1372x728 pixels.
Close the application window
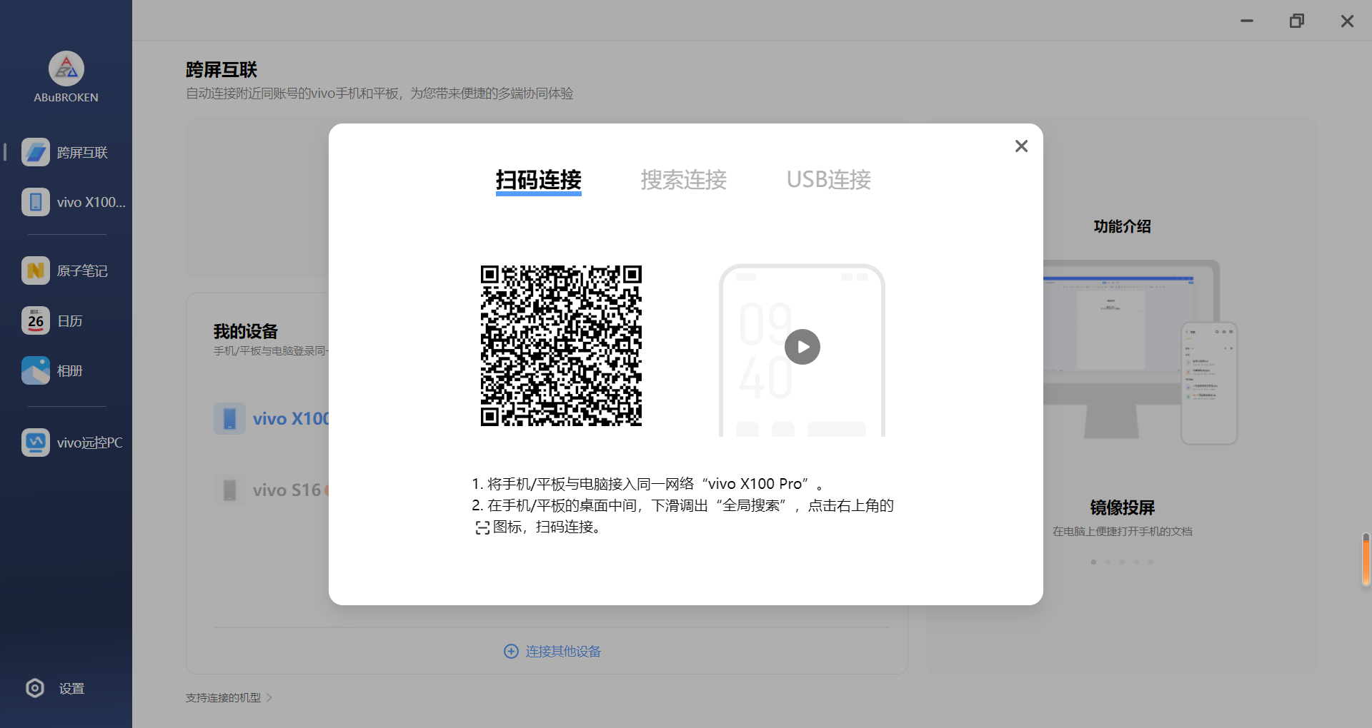coord(1347,21)
